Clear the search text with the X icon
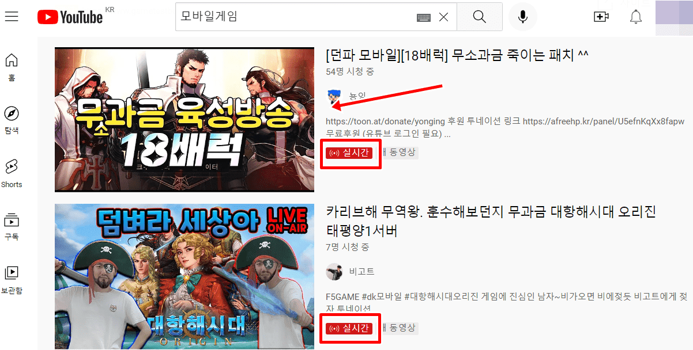 point(443,17)
